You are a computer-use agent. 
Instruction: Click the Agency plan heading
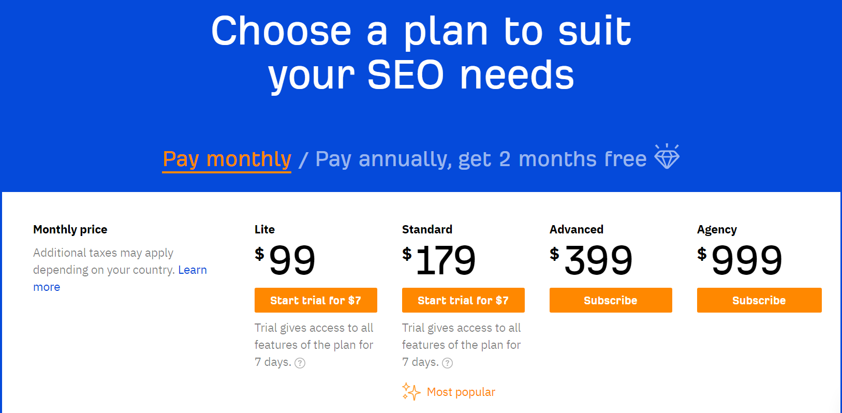coord(717,229)
